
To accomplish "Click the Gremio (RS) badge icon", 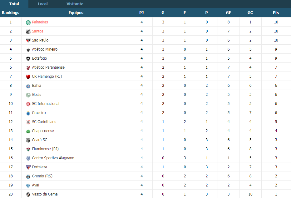I will point(28,176).
